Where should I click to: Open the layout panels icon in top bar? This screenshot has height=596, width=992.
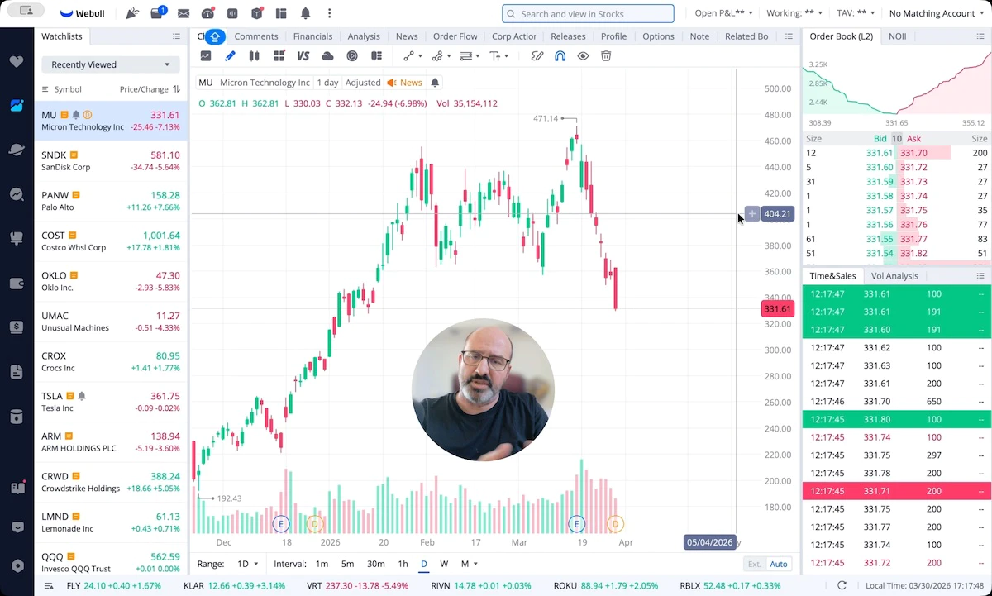coord(281,14)
